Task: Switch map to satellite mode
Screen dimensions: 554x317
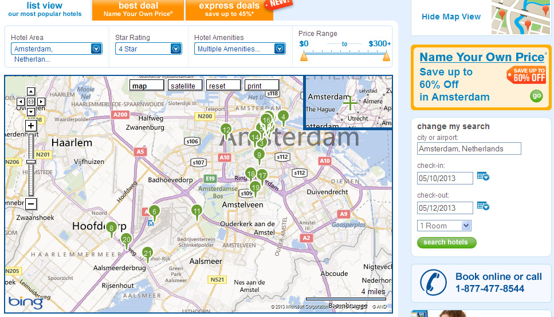Action: [185, 86]
